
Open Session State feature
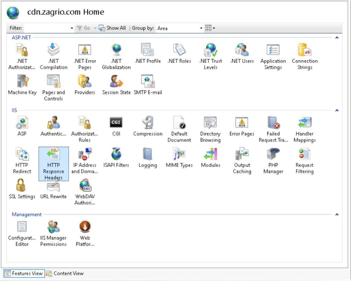[x=116, y=85]
